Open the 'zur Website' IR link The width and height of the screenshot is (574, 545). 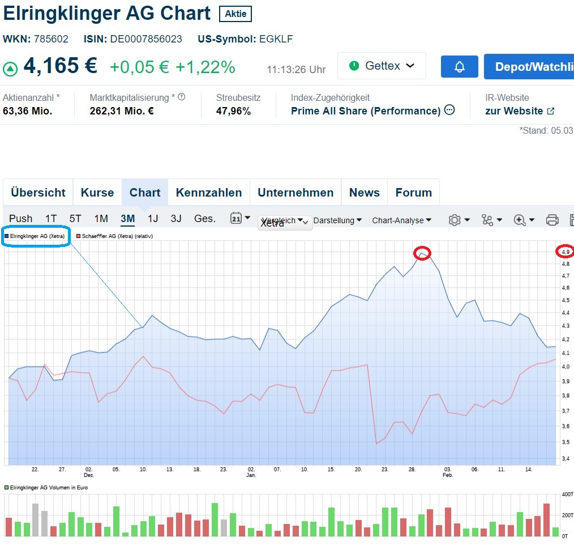tap(520, 111)
